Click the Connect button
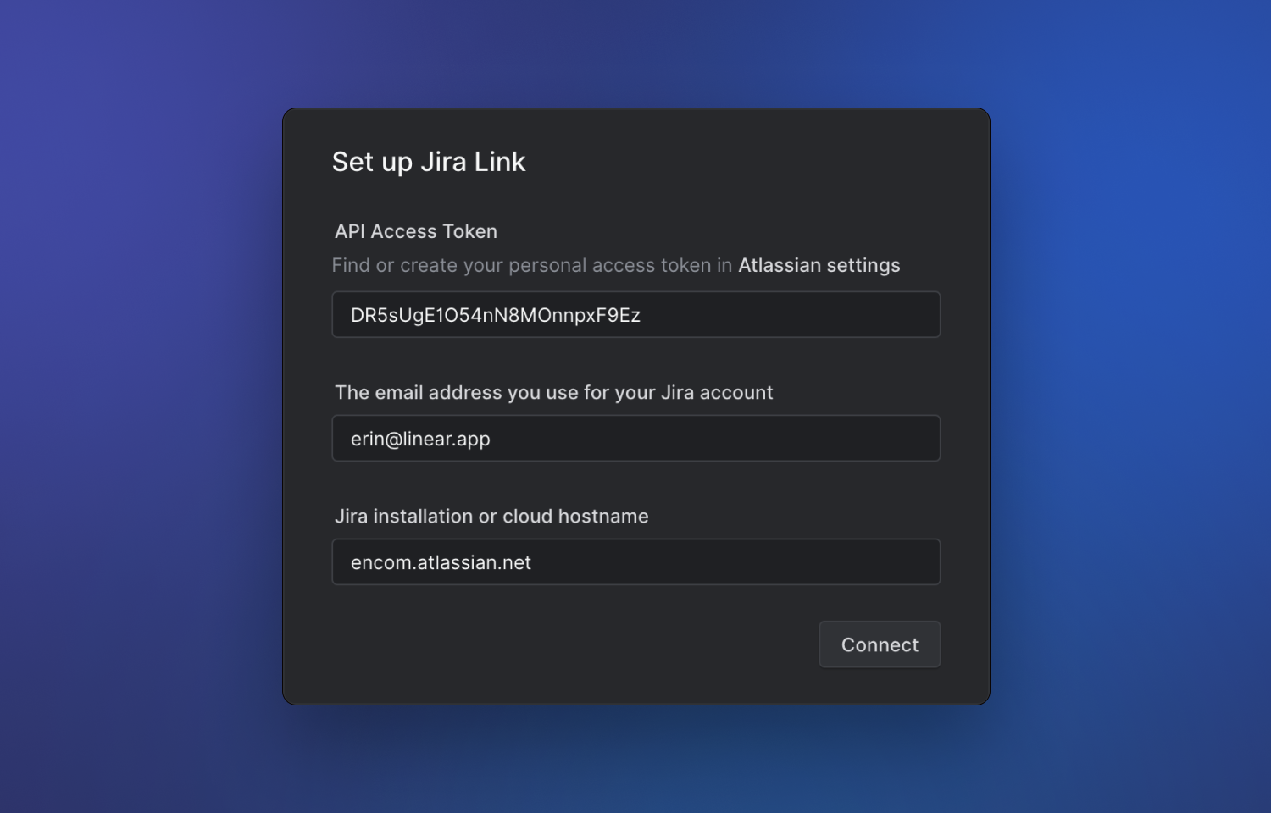 click(880, 644)
